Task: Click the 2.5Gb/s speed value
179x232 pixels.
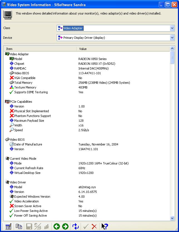Action: tap(84, 130)
